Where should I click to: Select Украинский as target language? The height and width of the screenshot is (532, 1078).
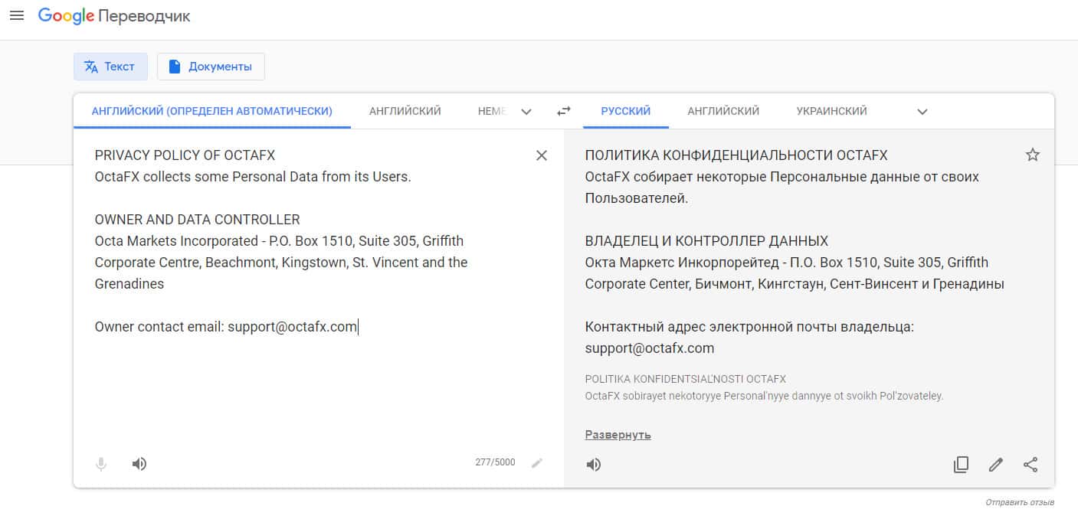coord(831,111)
